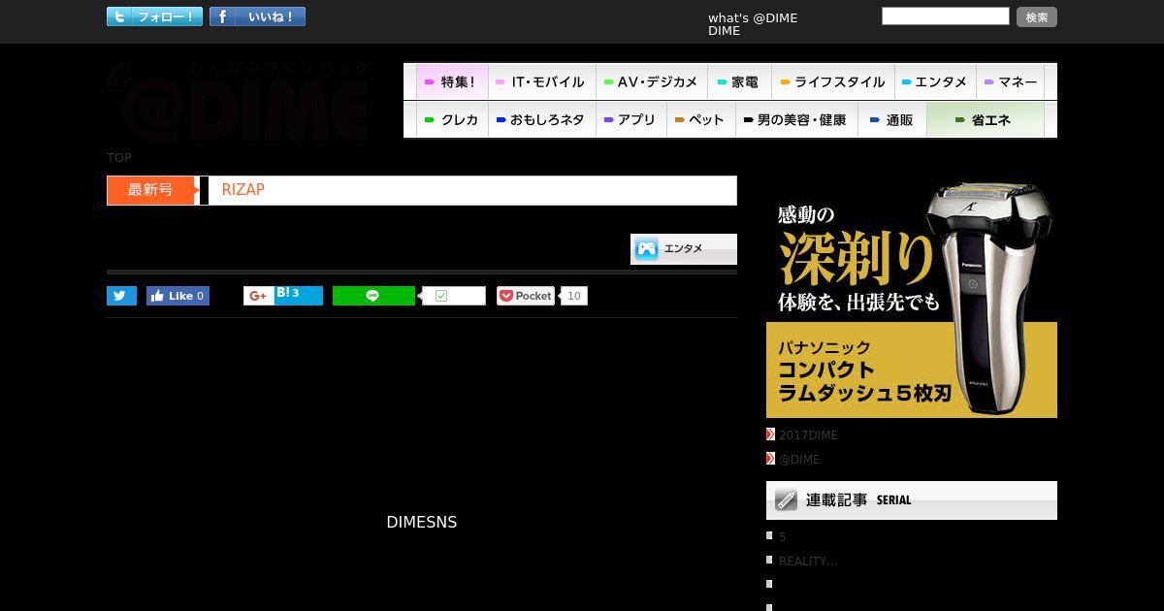Click the Facebook Like 0 button

[x=178, y=296]
